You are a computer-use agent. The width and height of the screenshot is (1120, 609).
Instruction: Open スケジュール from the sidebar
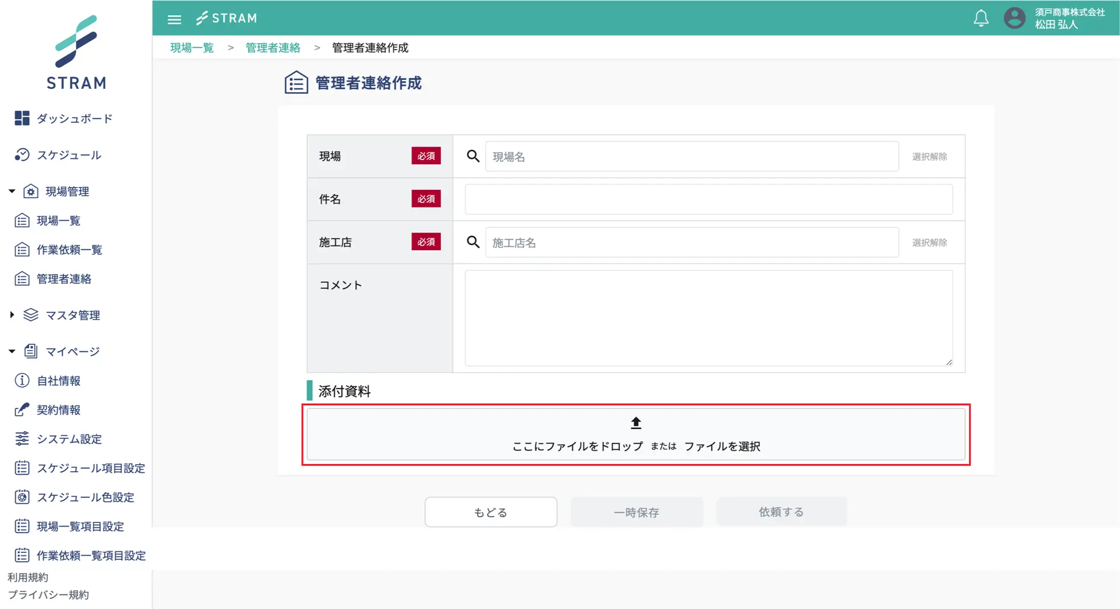[68, 155]
